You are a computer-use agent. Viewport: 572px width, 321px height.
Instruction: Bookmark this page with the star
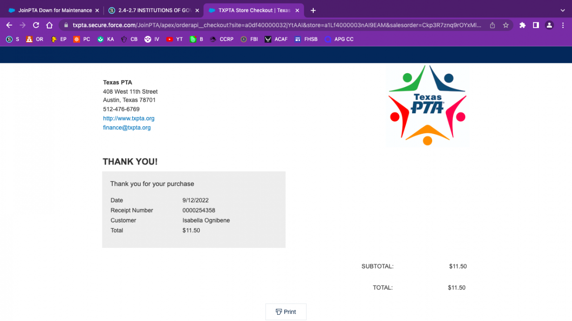(x=506, y=25)
